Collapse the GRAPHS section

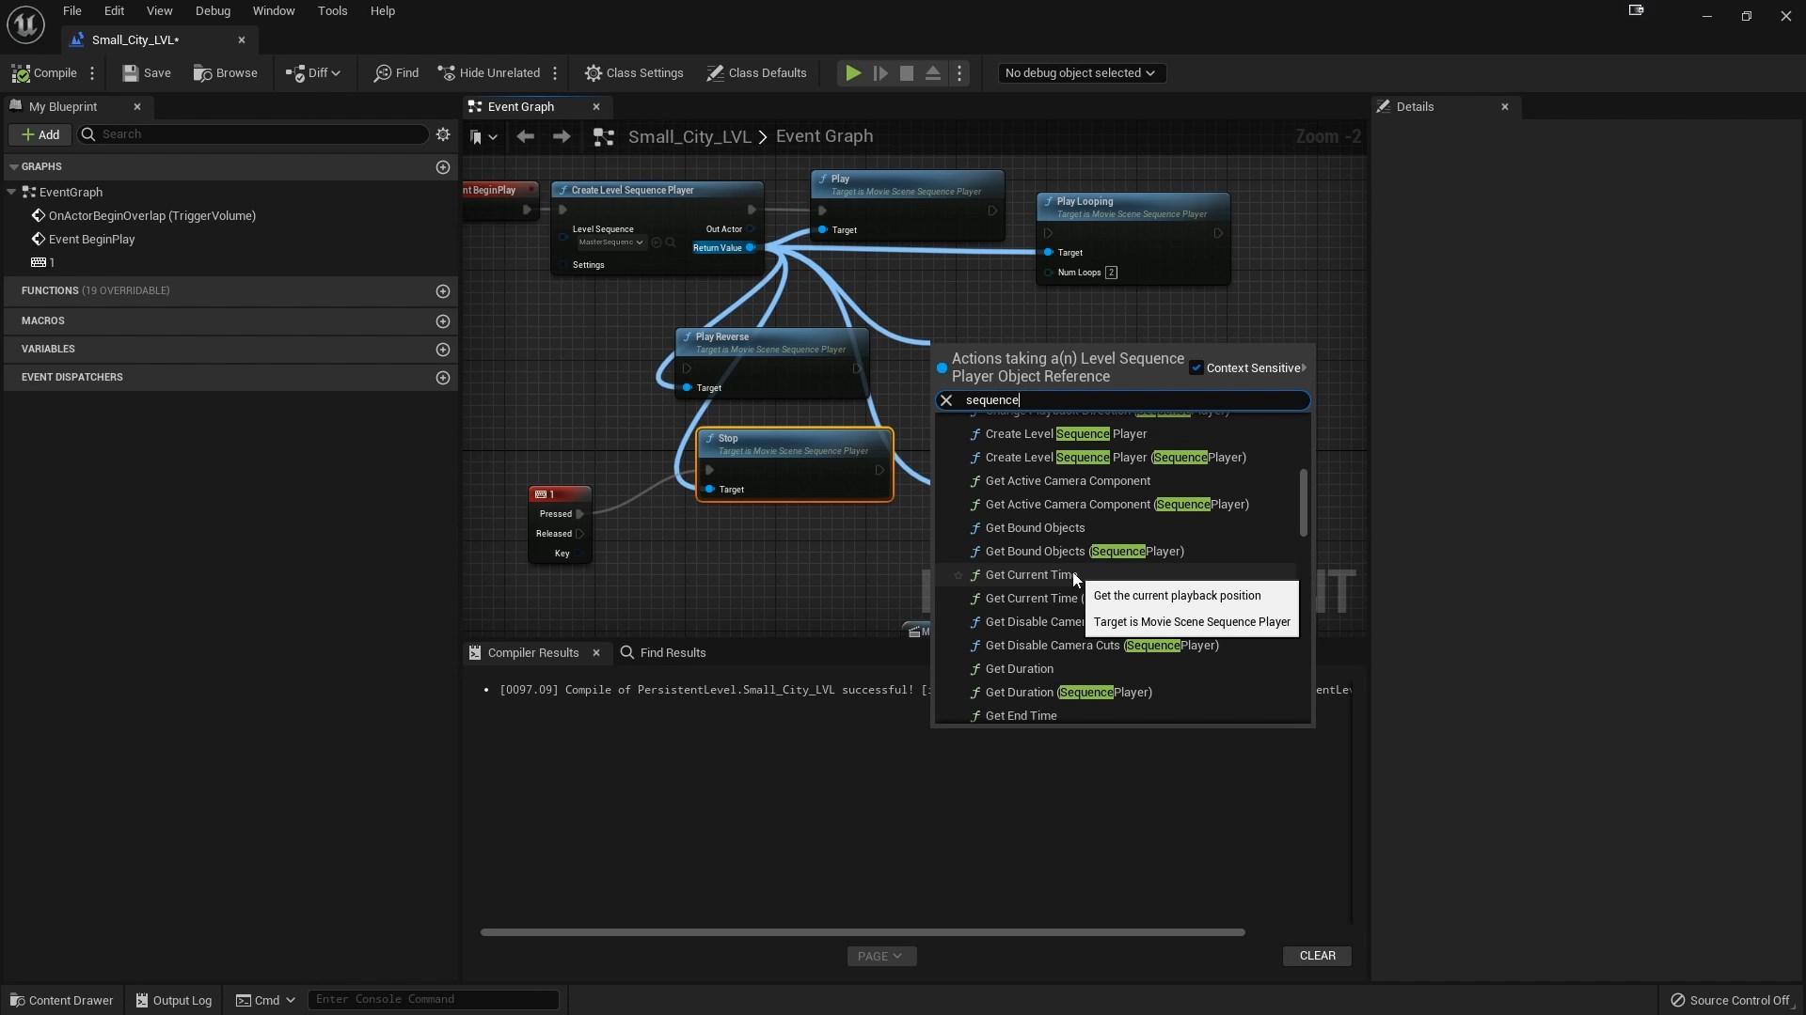point(14,167)
